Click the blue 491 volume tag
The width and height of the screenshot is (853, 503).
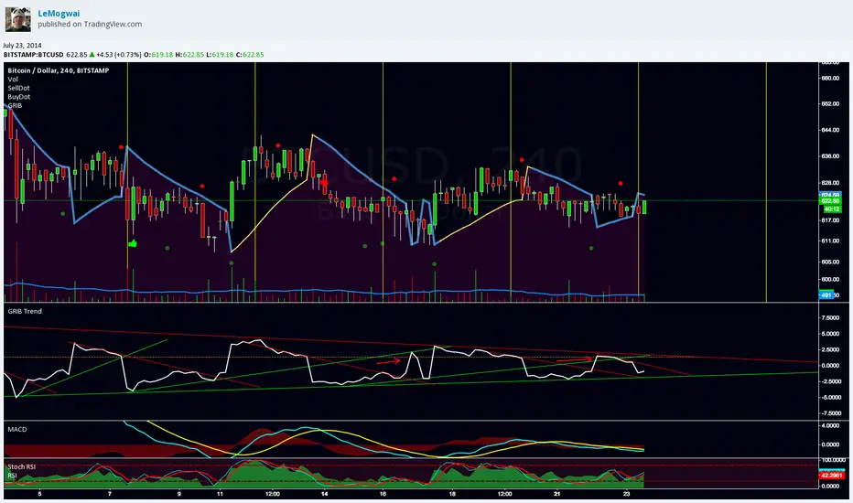826,294
